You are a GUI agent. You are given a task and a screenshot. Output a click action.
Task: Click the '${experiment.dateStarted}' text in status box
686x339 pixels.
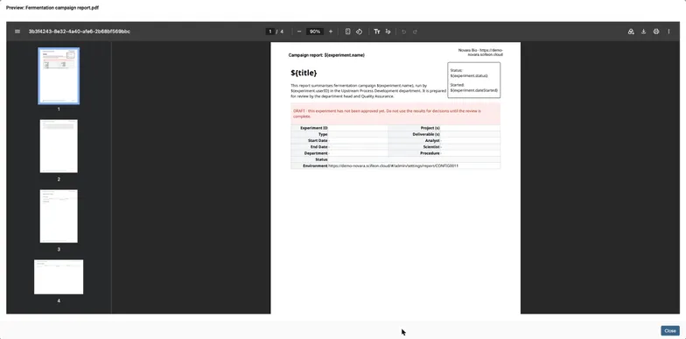point(474,90)
